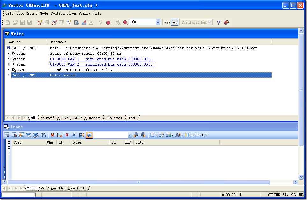
Task: Open the Start menu item
Action: pos(32,13)
